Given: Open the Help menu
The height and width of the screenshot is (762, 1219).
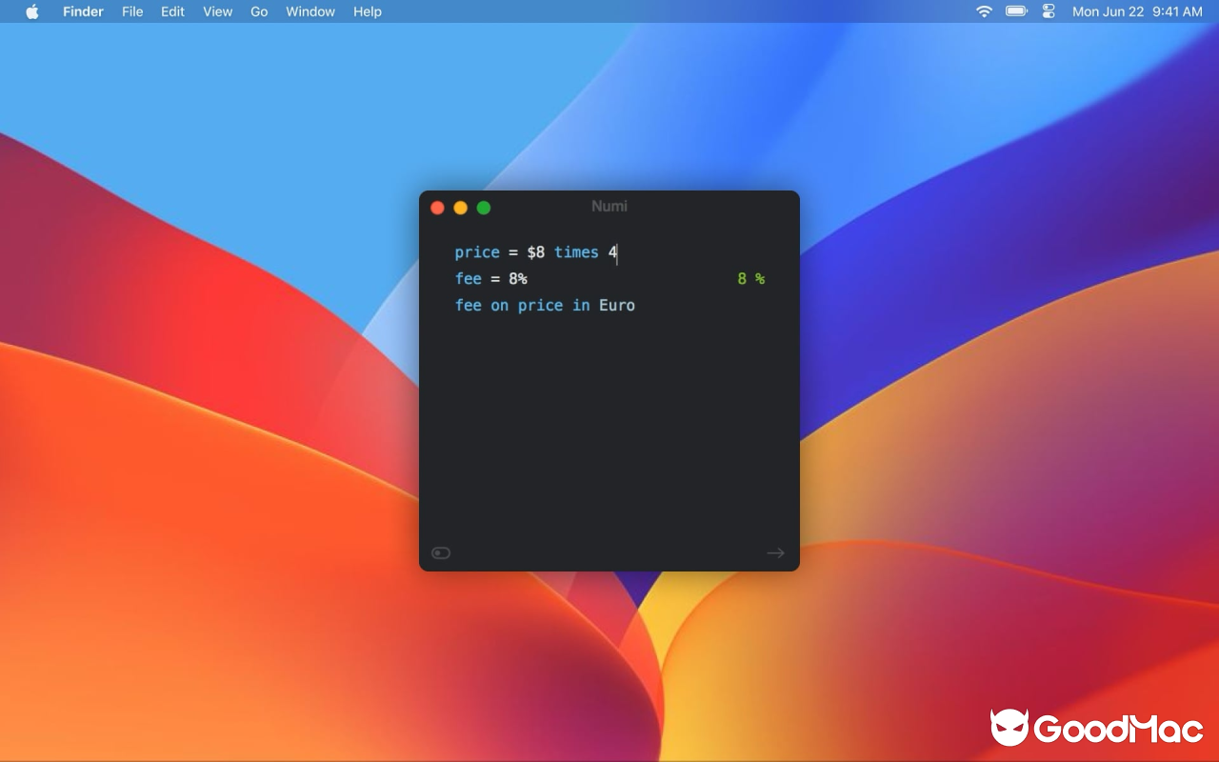Looking at the screenshot, I should 368,11.
